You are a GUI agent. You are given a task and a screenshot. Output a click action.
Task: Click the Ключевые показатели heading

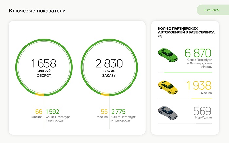click(37, 11)
